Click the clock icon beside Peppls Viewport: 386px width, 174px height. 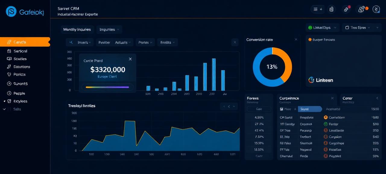pyautogui.click(x=8, y=93)
